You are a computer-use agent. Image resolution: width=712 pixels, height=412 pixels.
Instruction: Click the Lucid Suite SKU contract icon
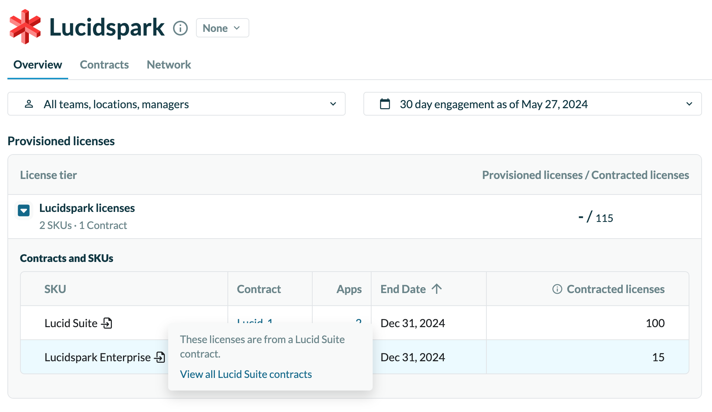[107, 323]
